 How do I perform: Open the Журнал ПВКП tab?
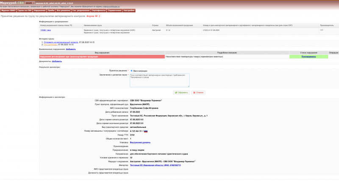pyautogui.click(x=8, y=10)
